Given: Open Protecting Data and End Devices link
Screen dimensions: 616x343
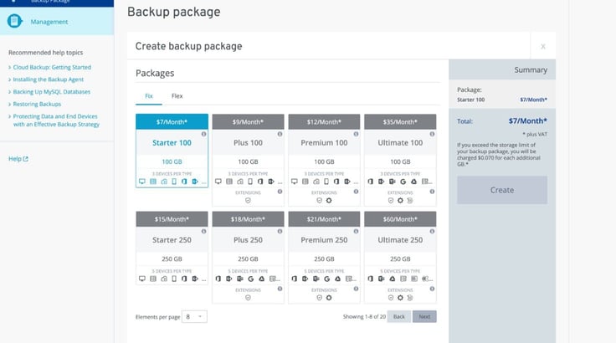Looking at the screenshot, I should pos(56,120).
